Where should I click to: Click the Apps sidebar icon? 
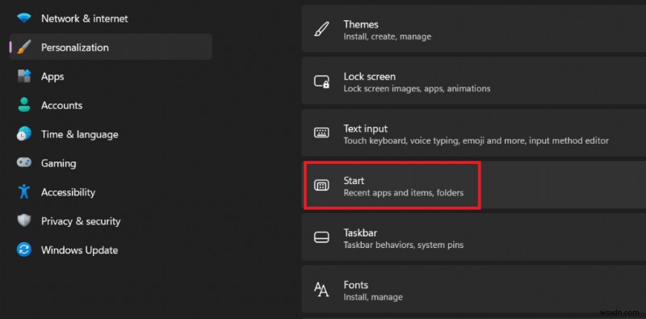24,76
